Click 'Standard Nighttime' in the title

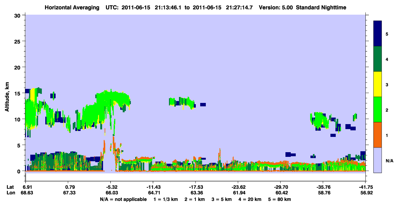pyautogui.click(x=321, y=7)
